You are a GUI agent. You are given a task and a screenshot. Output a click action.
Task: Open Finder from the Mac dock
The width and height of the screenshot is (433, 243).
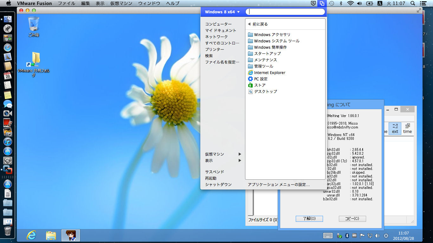(8, 19)
